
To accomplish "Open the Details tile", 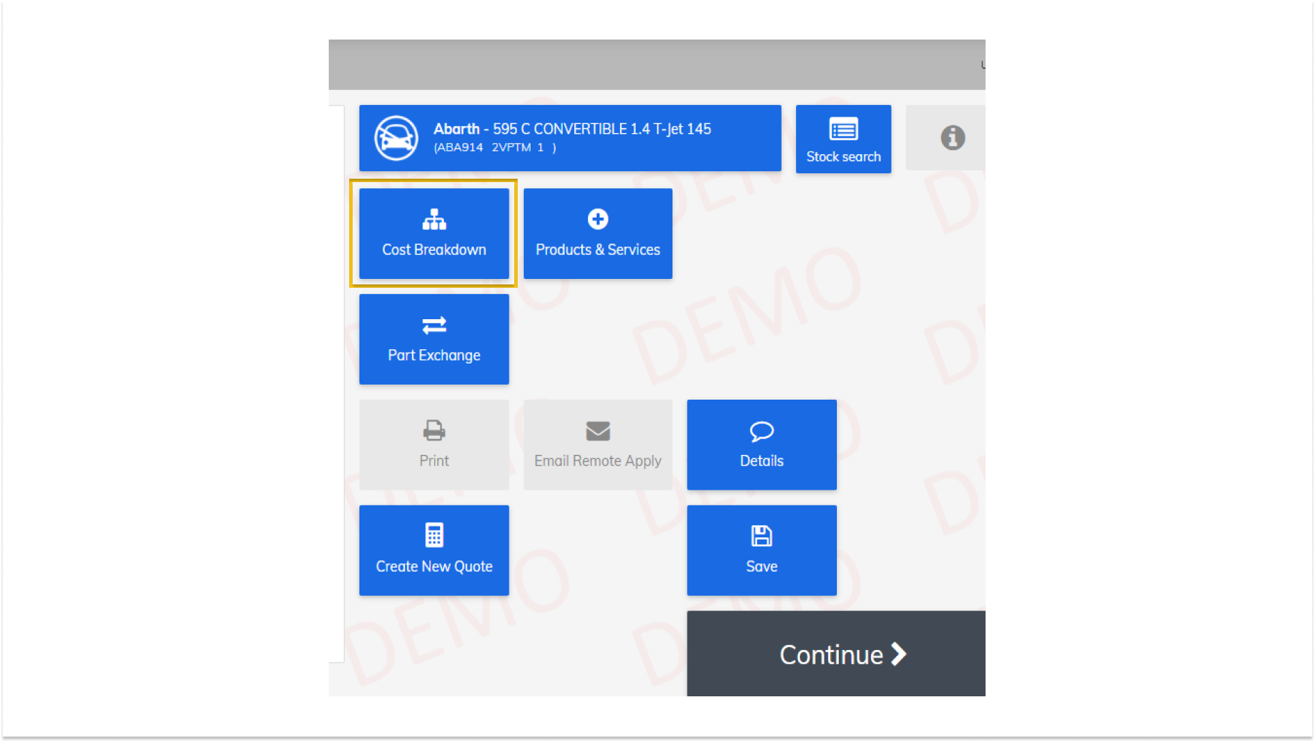I will point(761,445).
